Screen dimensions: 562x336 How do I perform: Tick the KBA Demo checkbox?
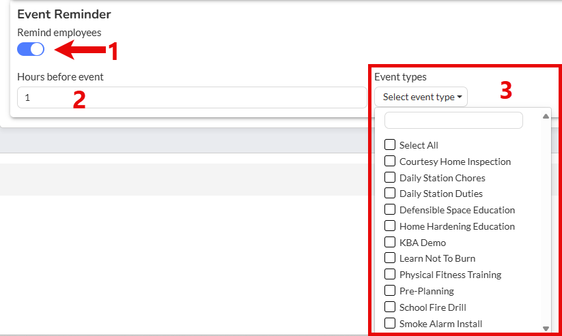click(390, 242)
